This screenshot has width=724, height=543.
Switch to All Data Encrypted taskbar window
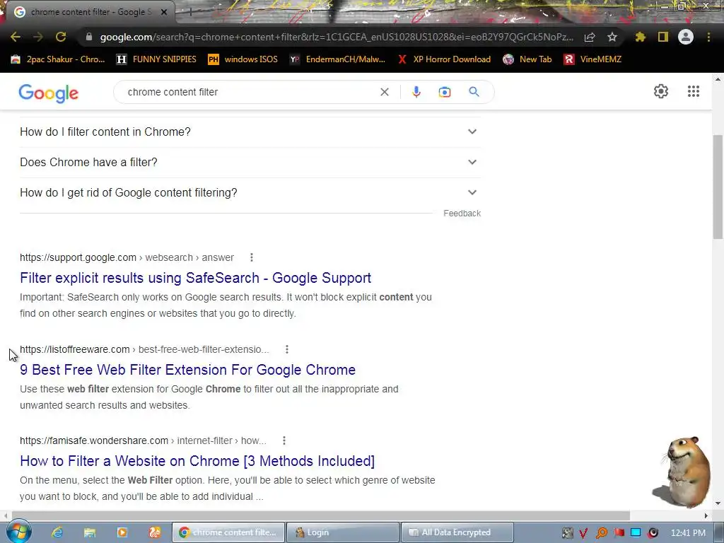point(457,532)
